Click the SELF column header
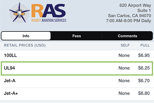 (x=125, y=45)
